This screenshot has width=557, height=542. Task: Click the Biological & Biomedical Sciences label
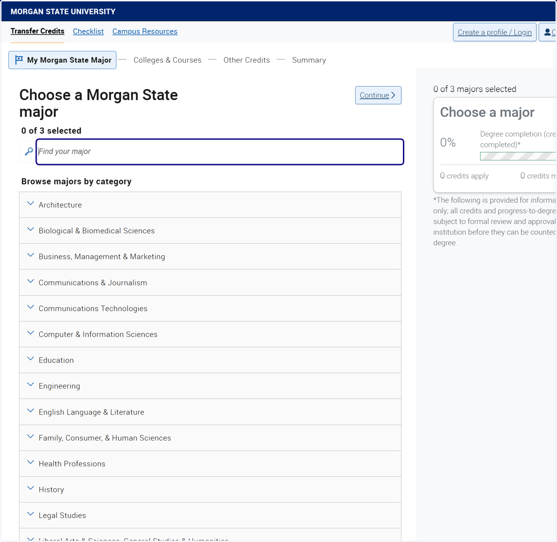(97, 231)
